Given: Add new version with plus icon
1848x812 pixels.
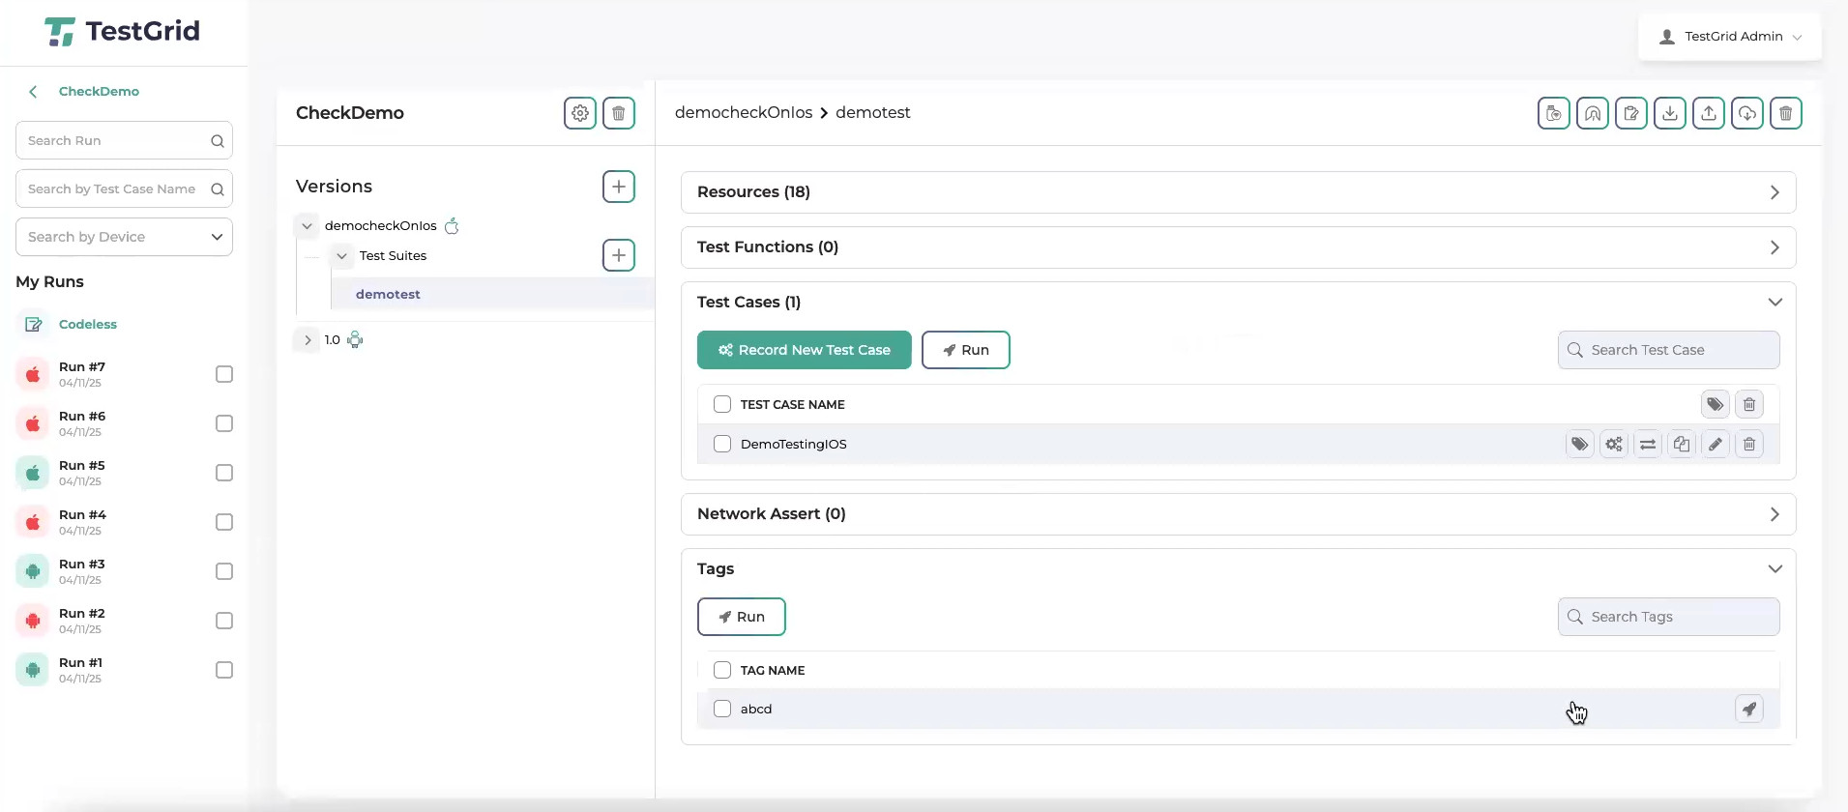Looking at the screenshot, I should coord(619,187).
